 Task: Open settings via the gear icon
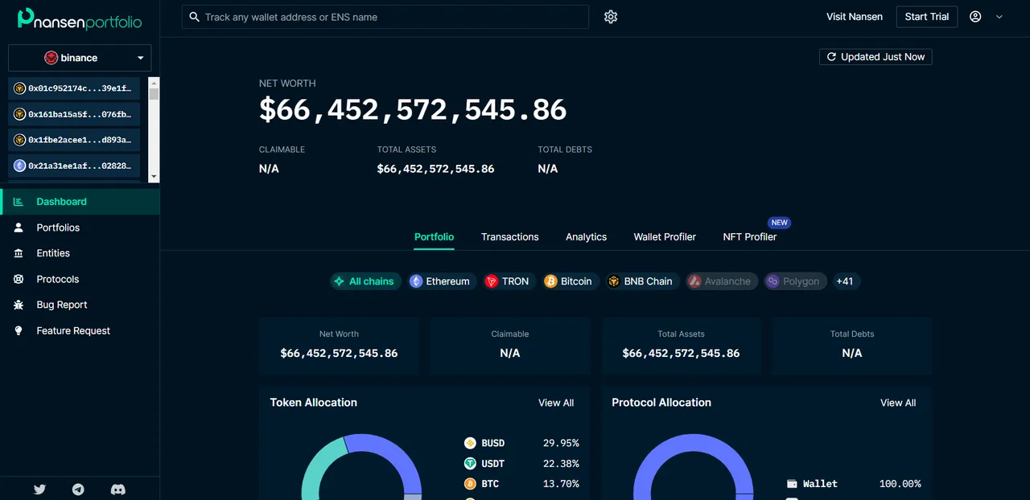(x=611, y=17)
